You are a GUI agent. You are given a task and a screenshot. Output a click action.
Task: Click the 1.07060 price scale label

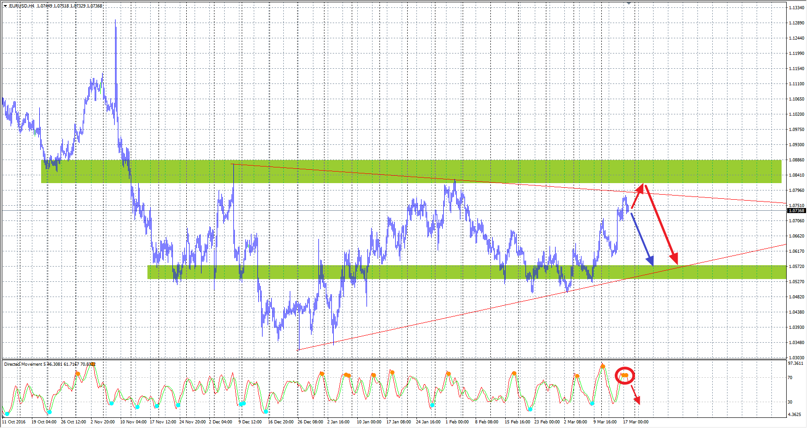(x=797, y=221)
